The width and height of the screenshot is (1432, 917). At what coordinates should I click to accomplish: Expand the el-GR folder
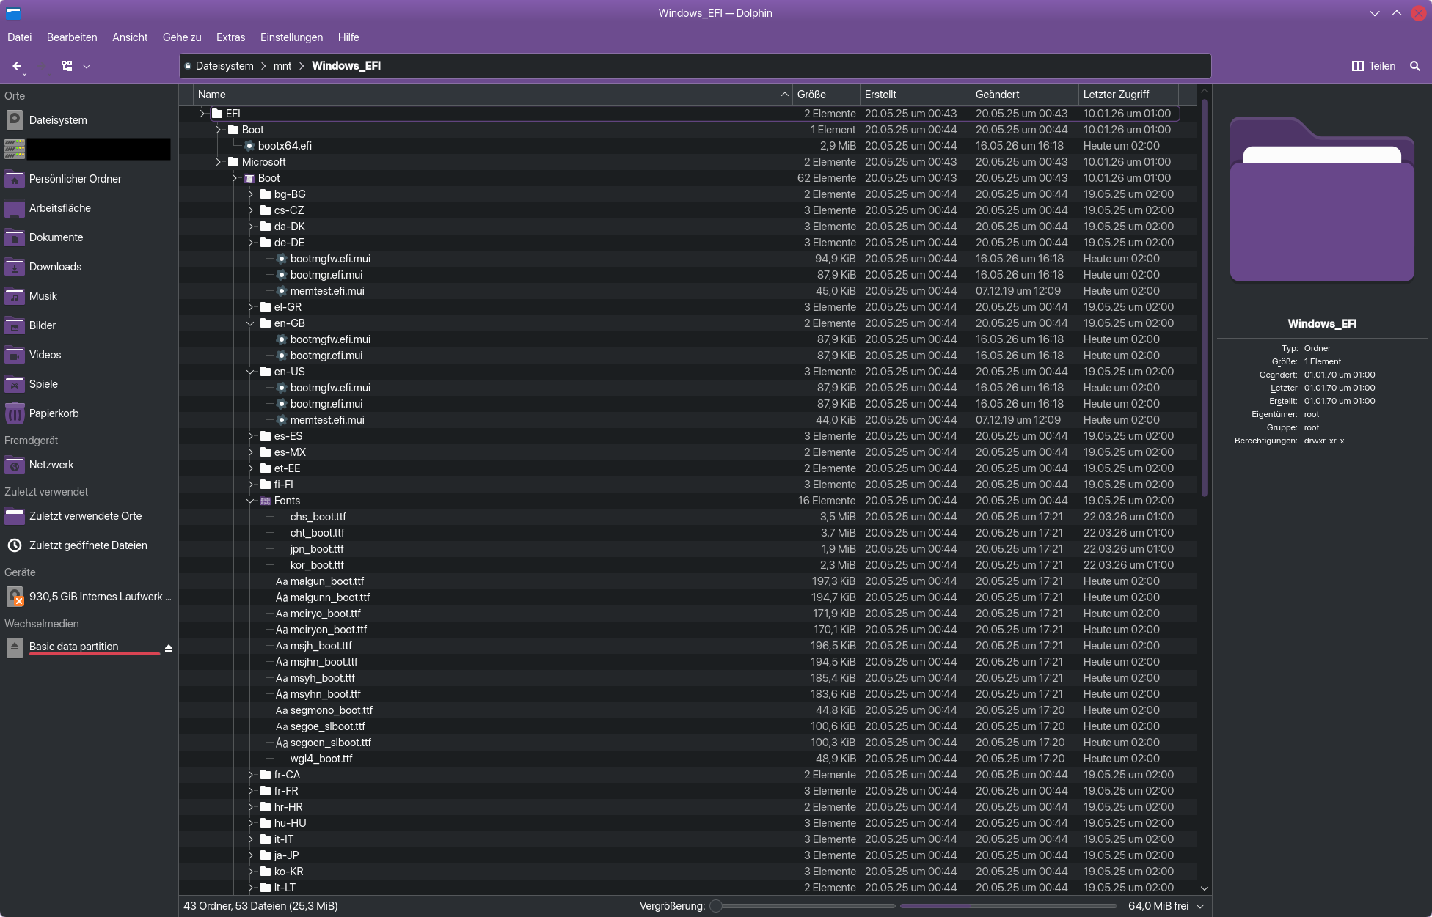pyautogui.click(x=250, y=307)
